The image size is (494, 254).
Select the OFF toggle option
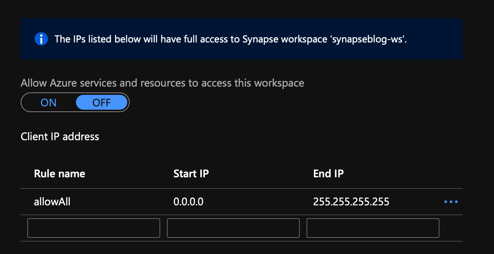[102, 103]
